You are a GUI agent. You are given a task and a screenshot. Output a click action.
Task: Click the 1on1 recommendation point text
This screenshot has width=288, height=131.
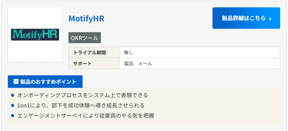81,105
